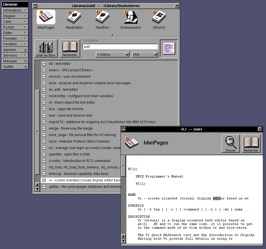This screenshot has height=249, width=266.
Task: Click the results list scrollbar knob
Action: (x=38, y=132)
